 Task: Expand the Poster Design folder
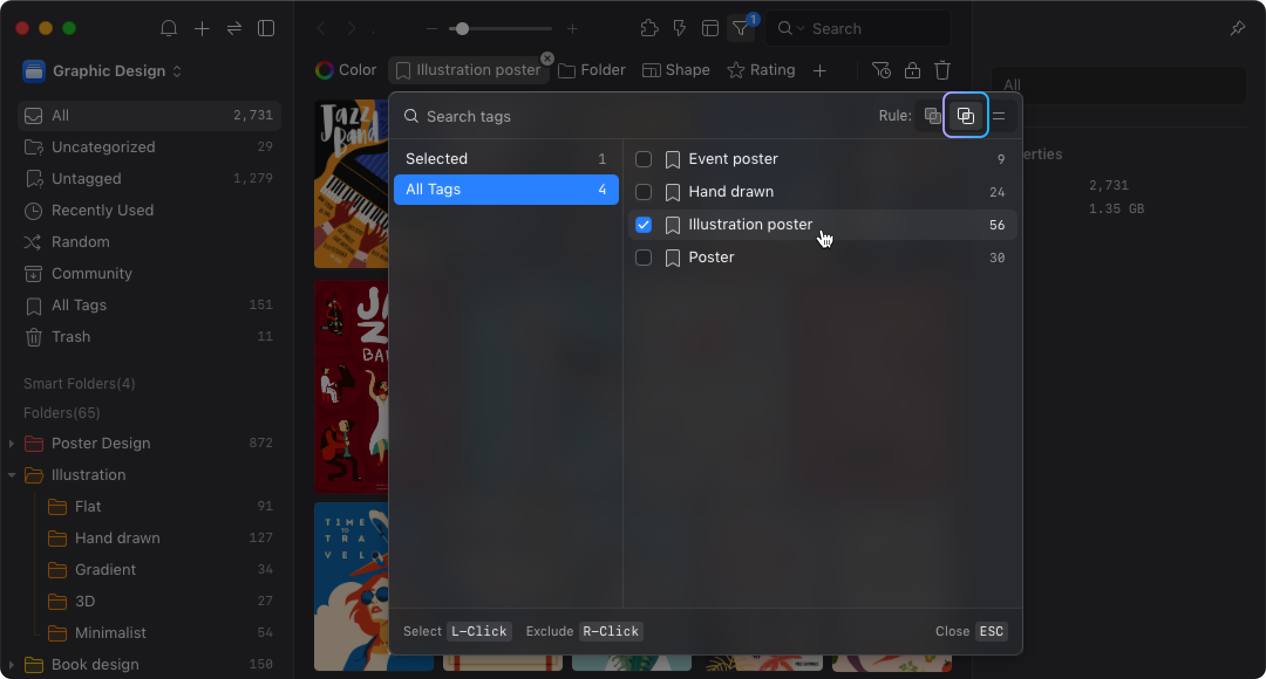point(11,443)
